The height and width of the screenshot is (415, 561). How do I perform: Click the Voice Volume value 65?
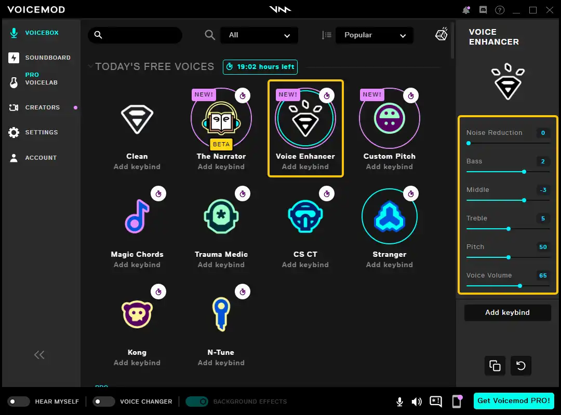click(x=543, y=275)
